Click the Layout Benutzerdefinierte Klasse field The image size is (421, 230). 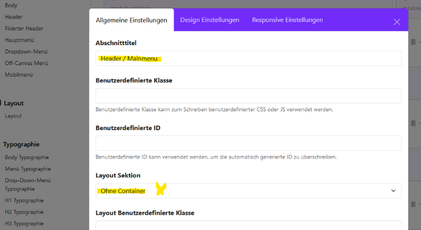click(248, 225)
